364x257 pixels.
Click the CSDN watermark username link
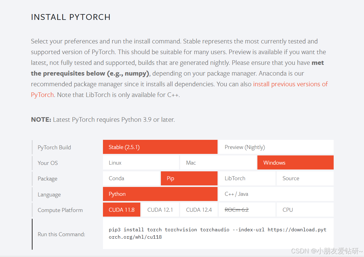(x=328, y=251)
